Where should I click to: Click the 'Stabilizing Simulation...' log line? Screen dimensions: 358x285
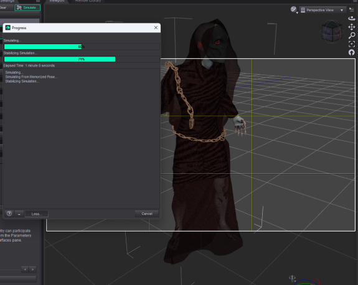(22, 81)
